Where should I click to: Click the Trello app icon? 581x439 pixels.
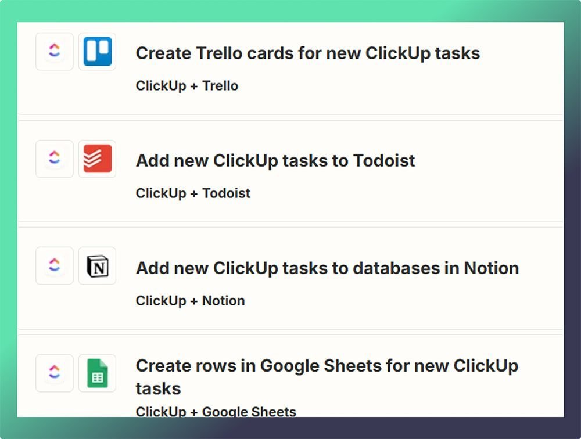click(97, 52)
